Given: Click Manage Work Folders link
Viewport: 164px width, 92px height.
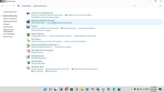Looking at the screenshot, I should tap(38, 64).
